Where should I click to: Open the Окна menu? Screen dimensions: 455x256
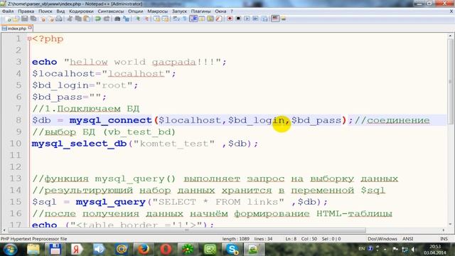point(220,11)
